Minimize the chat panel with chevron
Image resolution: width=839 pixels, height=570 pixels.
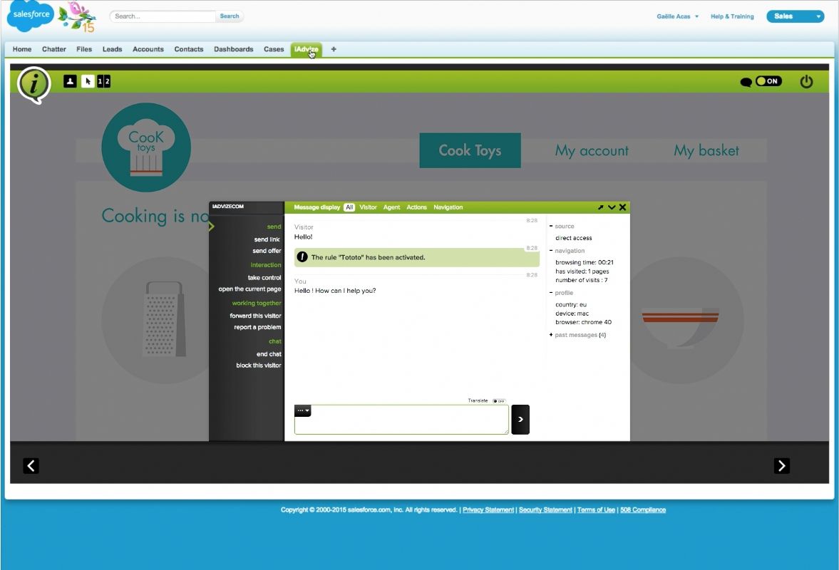click(612, 207)
